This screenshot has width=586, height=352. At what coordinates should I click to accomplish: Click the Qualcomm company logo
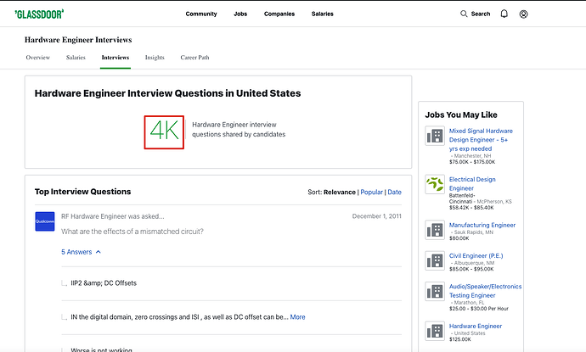[45, 221]
